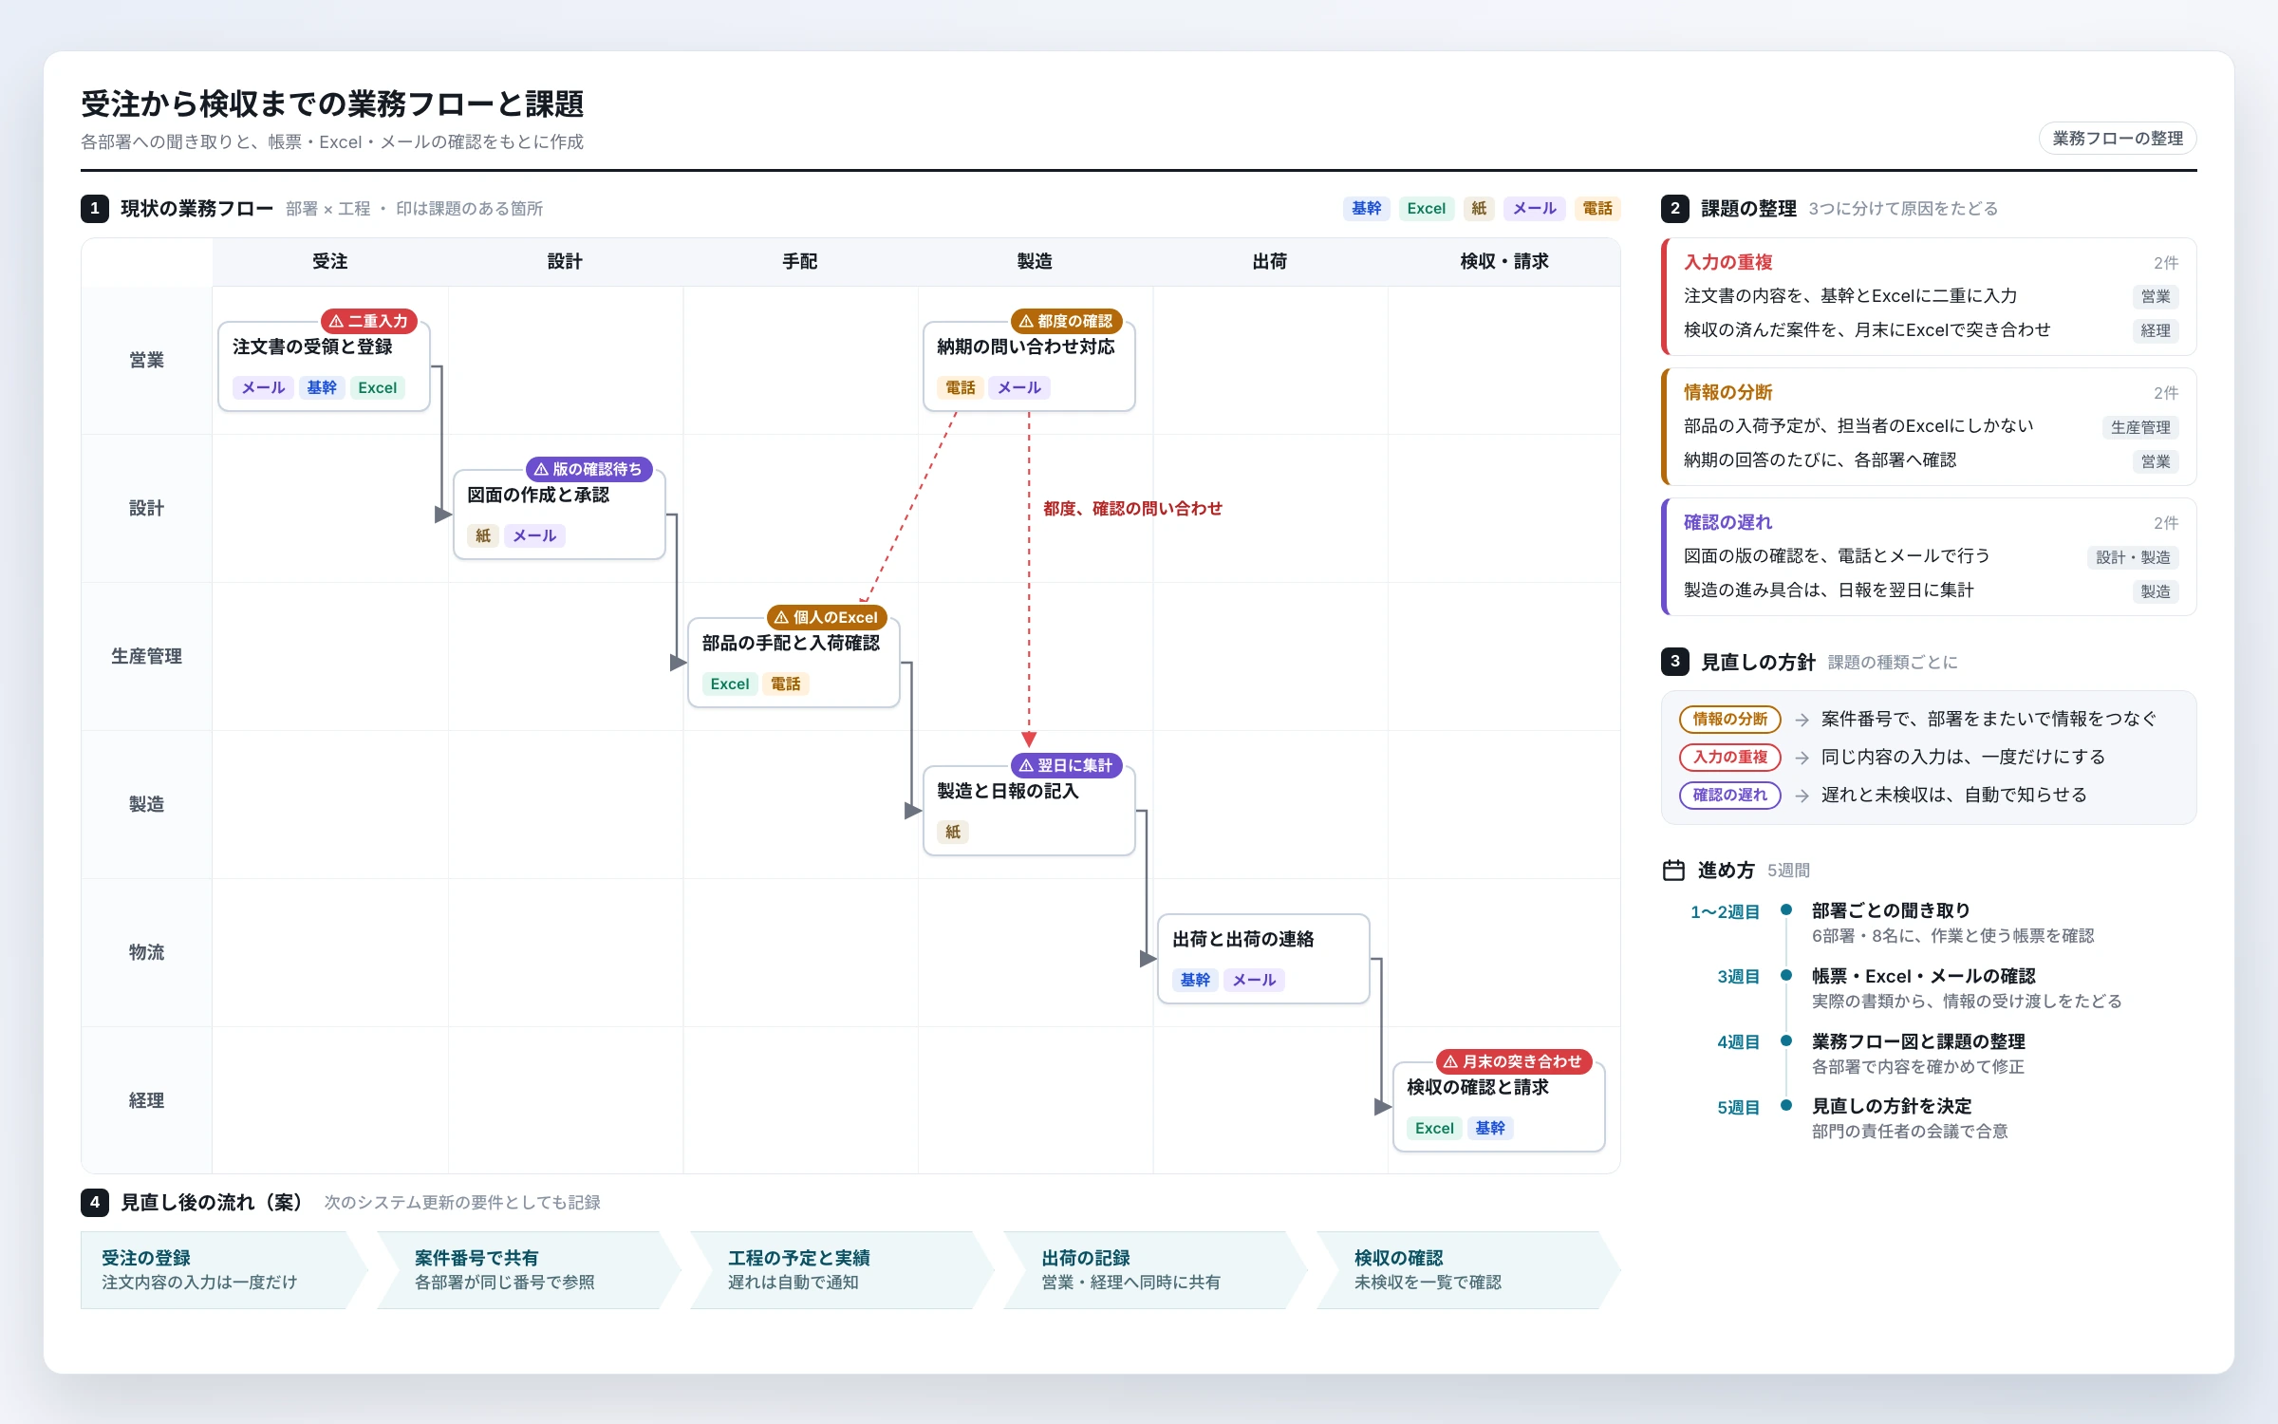Image resolution: width=2278 pixels, height=1424 pixels.
Task: Click the 入力の重複 issue heading
Action: (x=1727, y=262)
